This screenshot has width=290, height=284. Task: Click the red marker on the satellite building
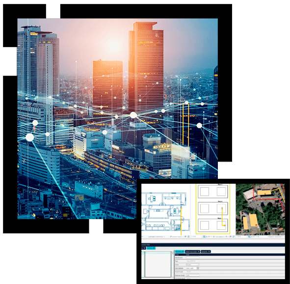coord(256,225)
